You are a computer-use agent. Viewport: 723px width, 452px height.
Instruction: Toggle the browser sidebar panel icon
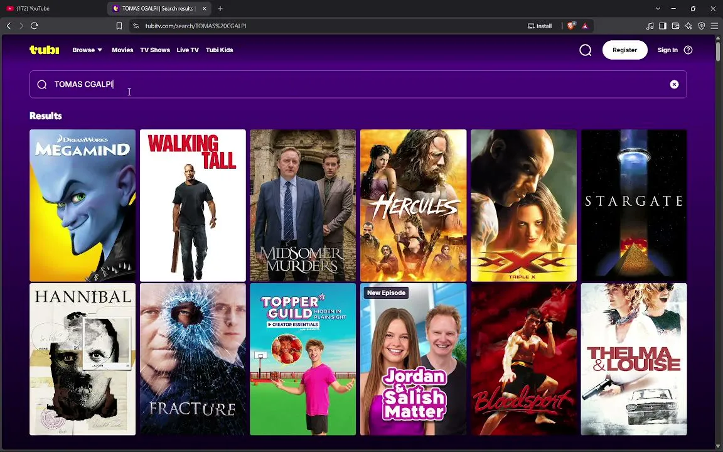click(x=663, y=26)
